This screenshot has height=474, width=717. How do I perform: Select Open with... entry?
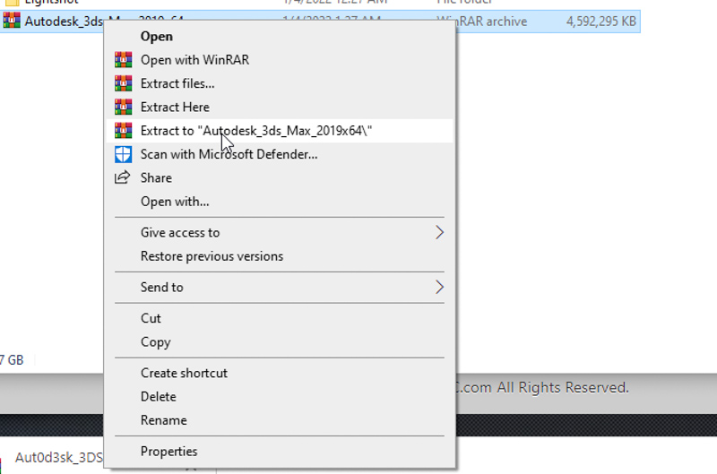click(x=280, y=202)
